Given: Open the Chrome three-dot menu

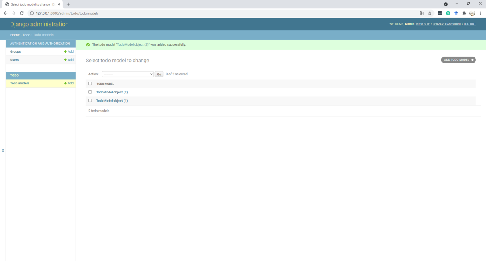Looking at the screenshot, I should tap(480, 13).
